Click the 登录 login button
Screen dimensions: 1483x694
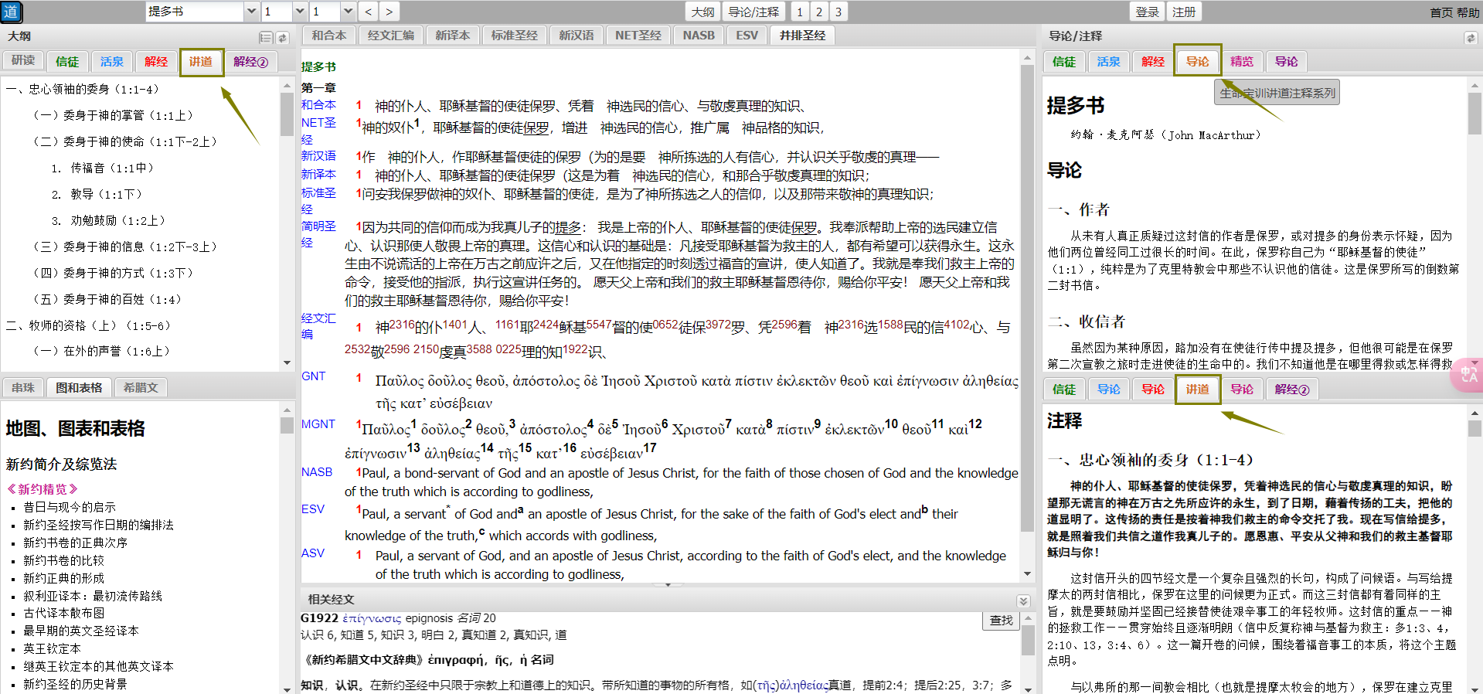1147,12
